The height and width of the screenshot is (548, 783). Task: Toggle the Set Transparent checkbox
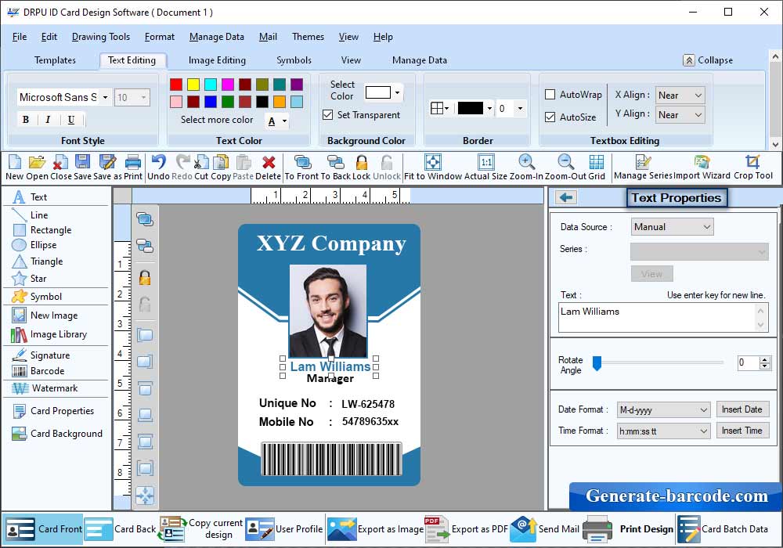327,115
